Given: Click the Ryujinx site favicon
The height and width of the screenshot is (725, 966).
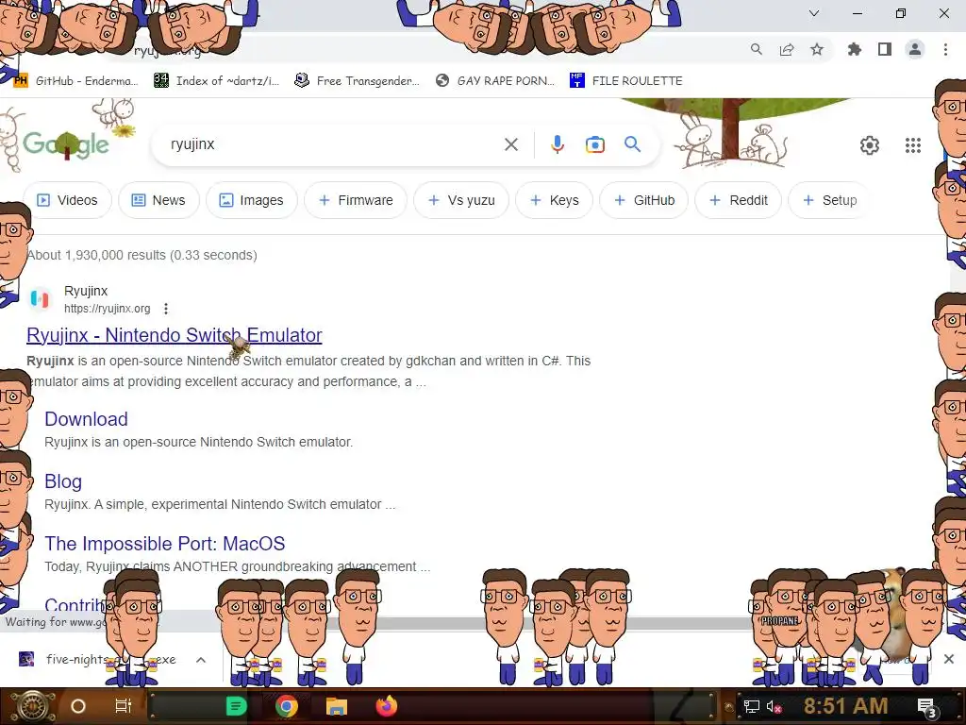Looking at the screenshot, I should point(40,299).
